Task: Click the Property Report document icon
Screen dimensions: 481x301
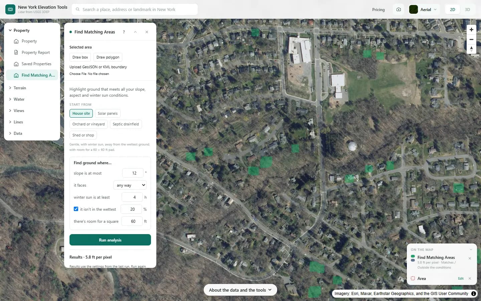Action: click(x=16, y=53)
